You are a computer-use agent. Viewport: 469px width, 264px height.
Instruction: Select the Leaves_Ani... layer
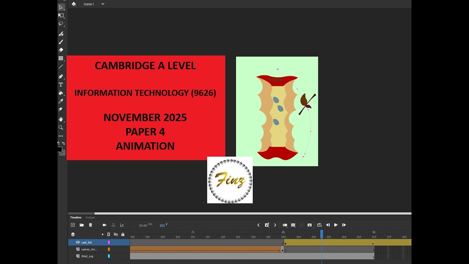[99, 249]
